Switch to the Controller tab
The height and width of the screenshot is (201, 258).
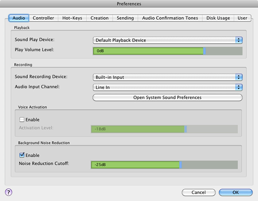click(43, 18)
